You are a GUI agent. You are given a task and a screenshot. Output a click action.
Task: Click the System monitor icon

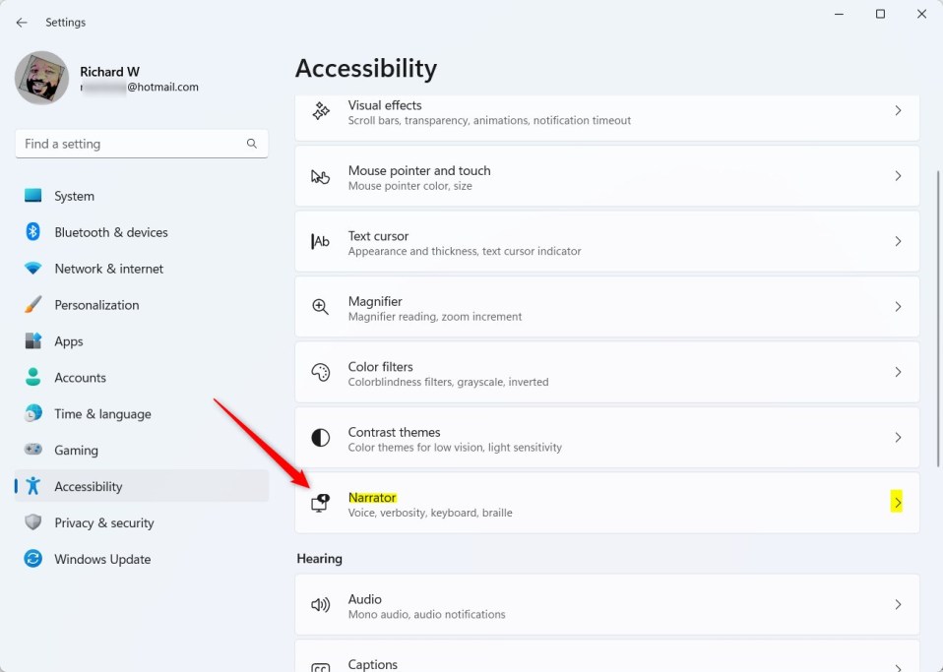[33, 196]
